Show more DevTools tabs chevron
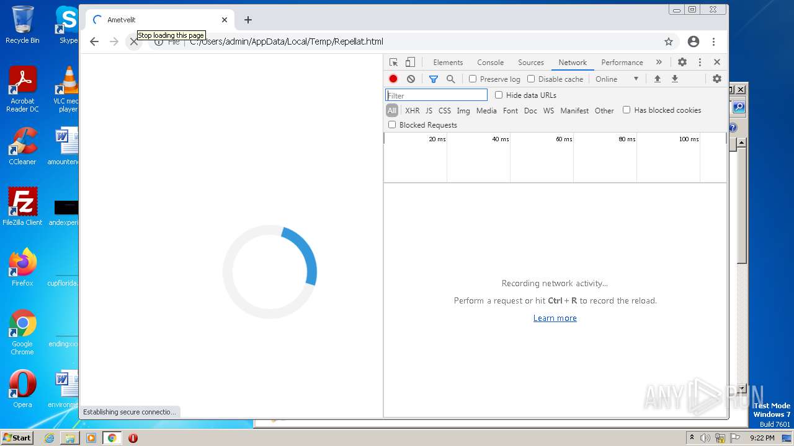 pos(659,62)
